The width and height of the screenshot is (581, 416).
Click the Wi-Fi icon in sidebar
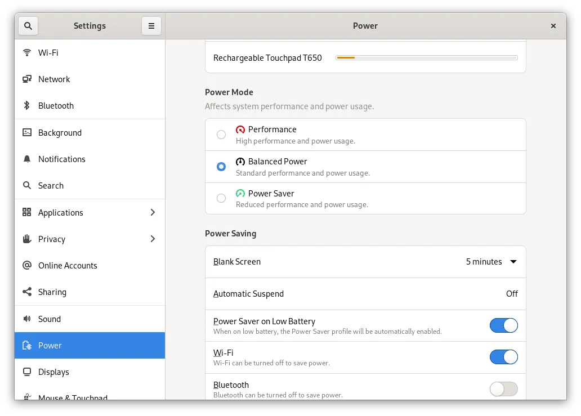[x=26, y=52]
